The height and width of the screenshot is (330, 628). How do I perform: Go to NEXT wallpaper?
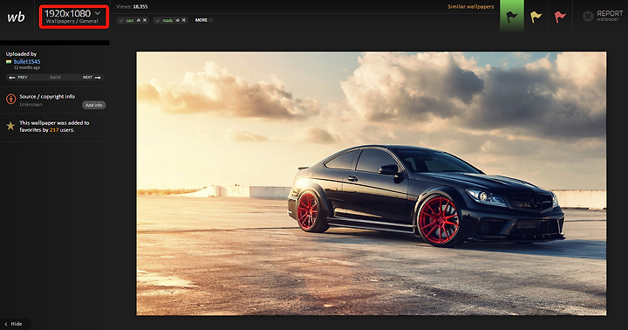[92, 78]
